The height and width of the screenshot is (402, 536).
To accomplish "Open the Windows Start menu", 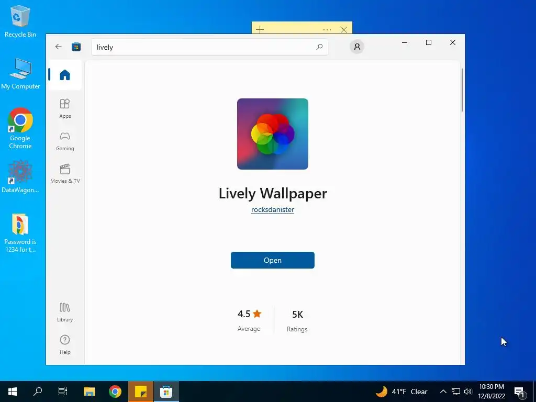I will pos(13,392).
